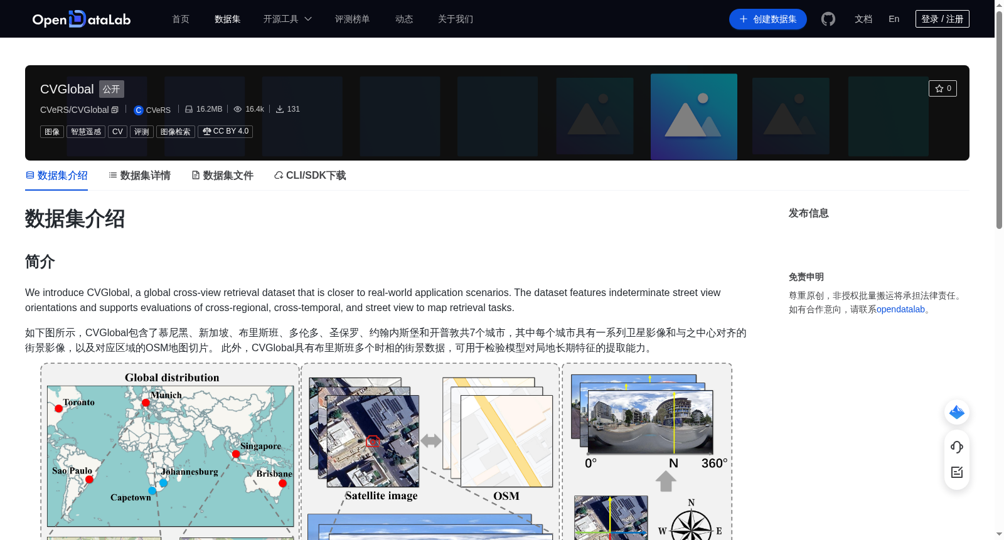Image resolution: width=1004 pixels, height=540 pixels.
Task: Click the CVeRS organization name
Action: tap(158, 110)
